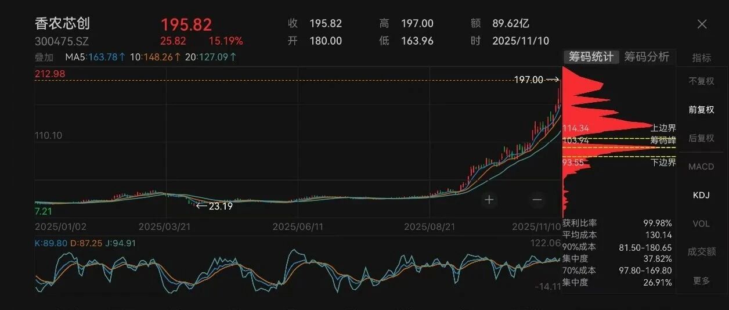Click the 212.98 price axis label
Image resolution: width=729 pixels, height=310 pixels.
coord(49,73)
